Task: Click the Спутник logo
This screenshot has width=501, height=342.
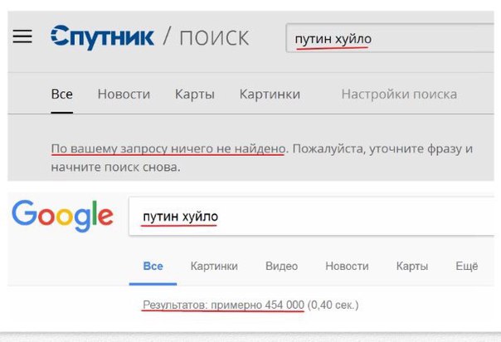Action: [x=102, y=37]
